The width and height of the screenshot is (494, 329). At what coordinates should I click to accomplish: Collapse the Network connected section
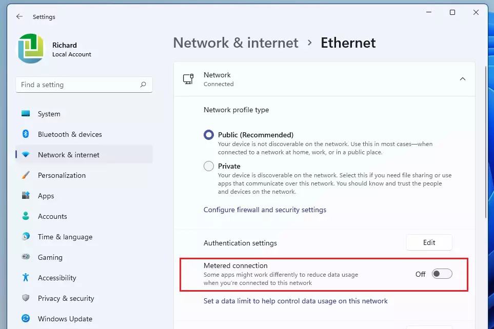tap(463, 79)
